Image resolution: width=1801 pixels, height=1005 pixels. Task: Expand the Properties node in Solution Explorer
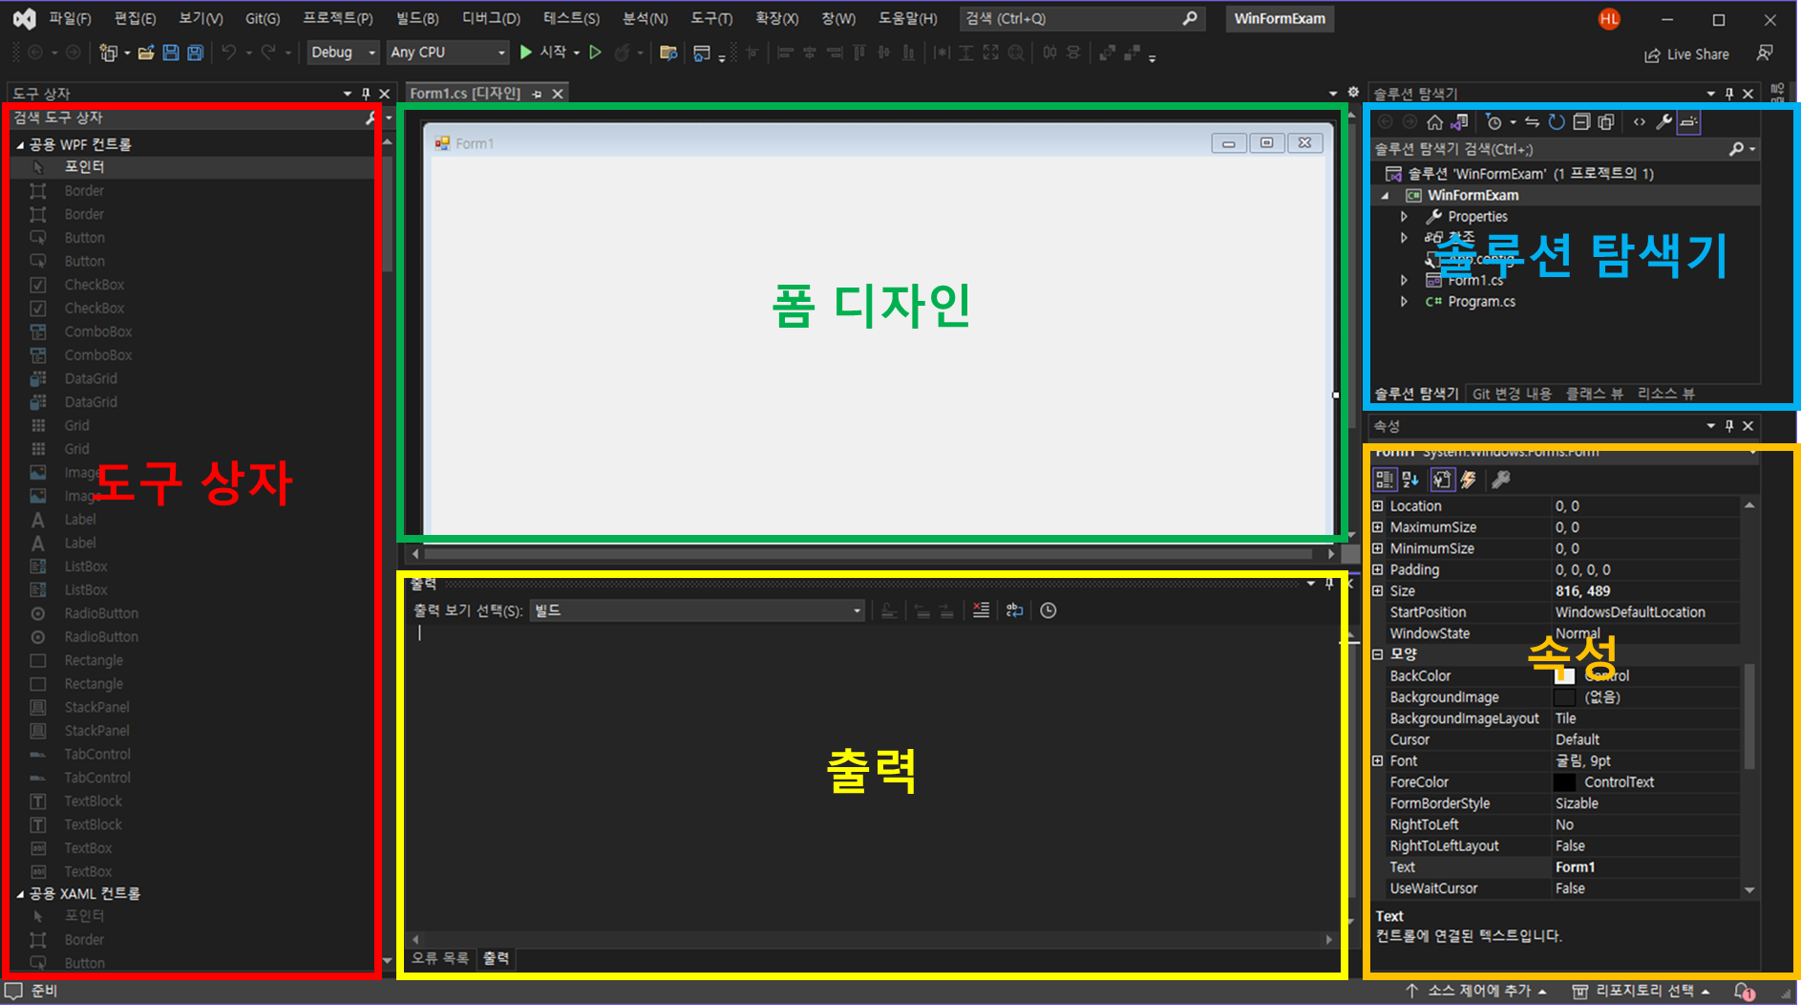(1404, 217)
